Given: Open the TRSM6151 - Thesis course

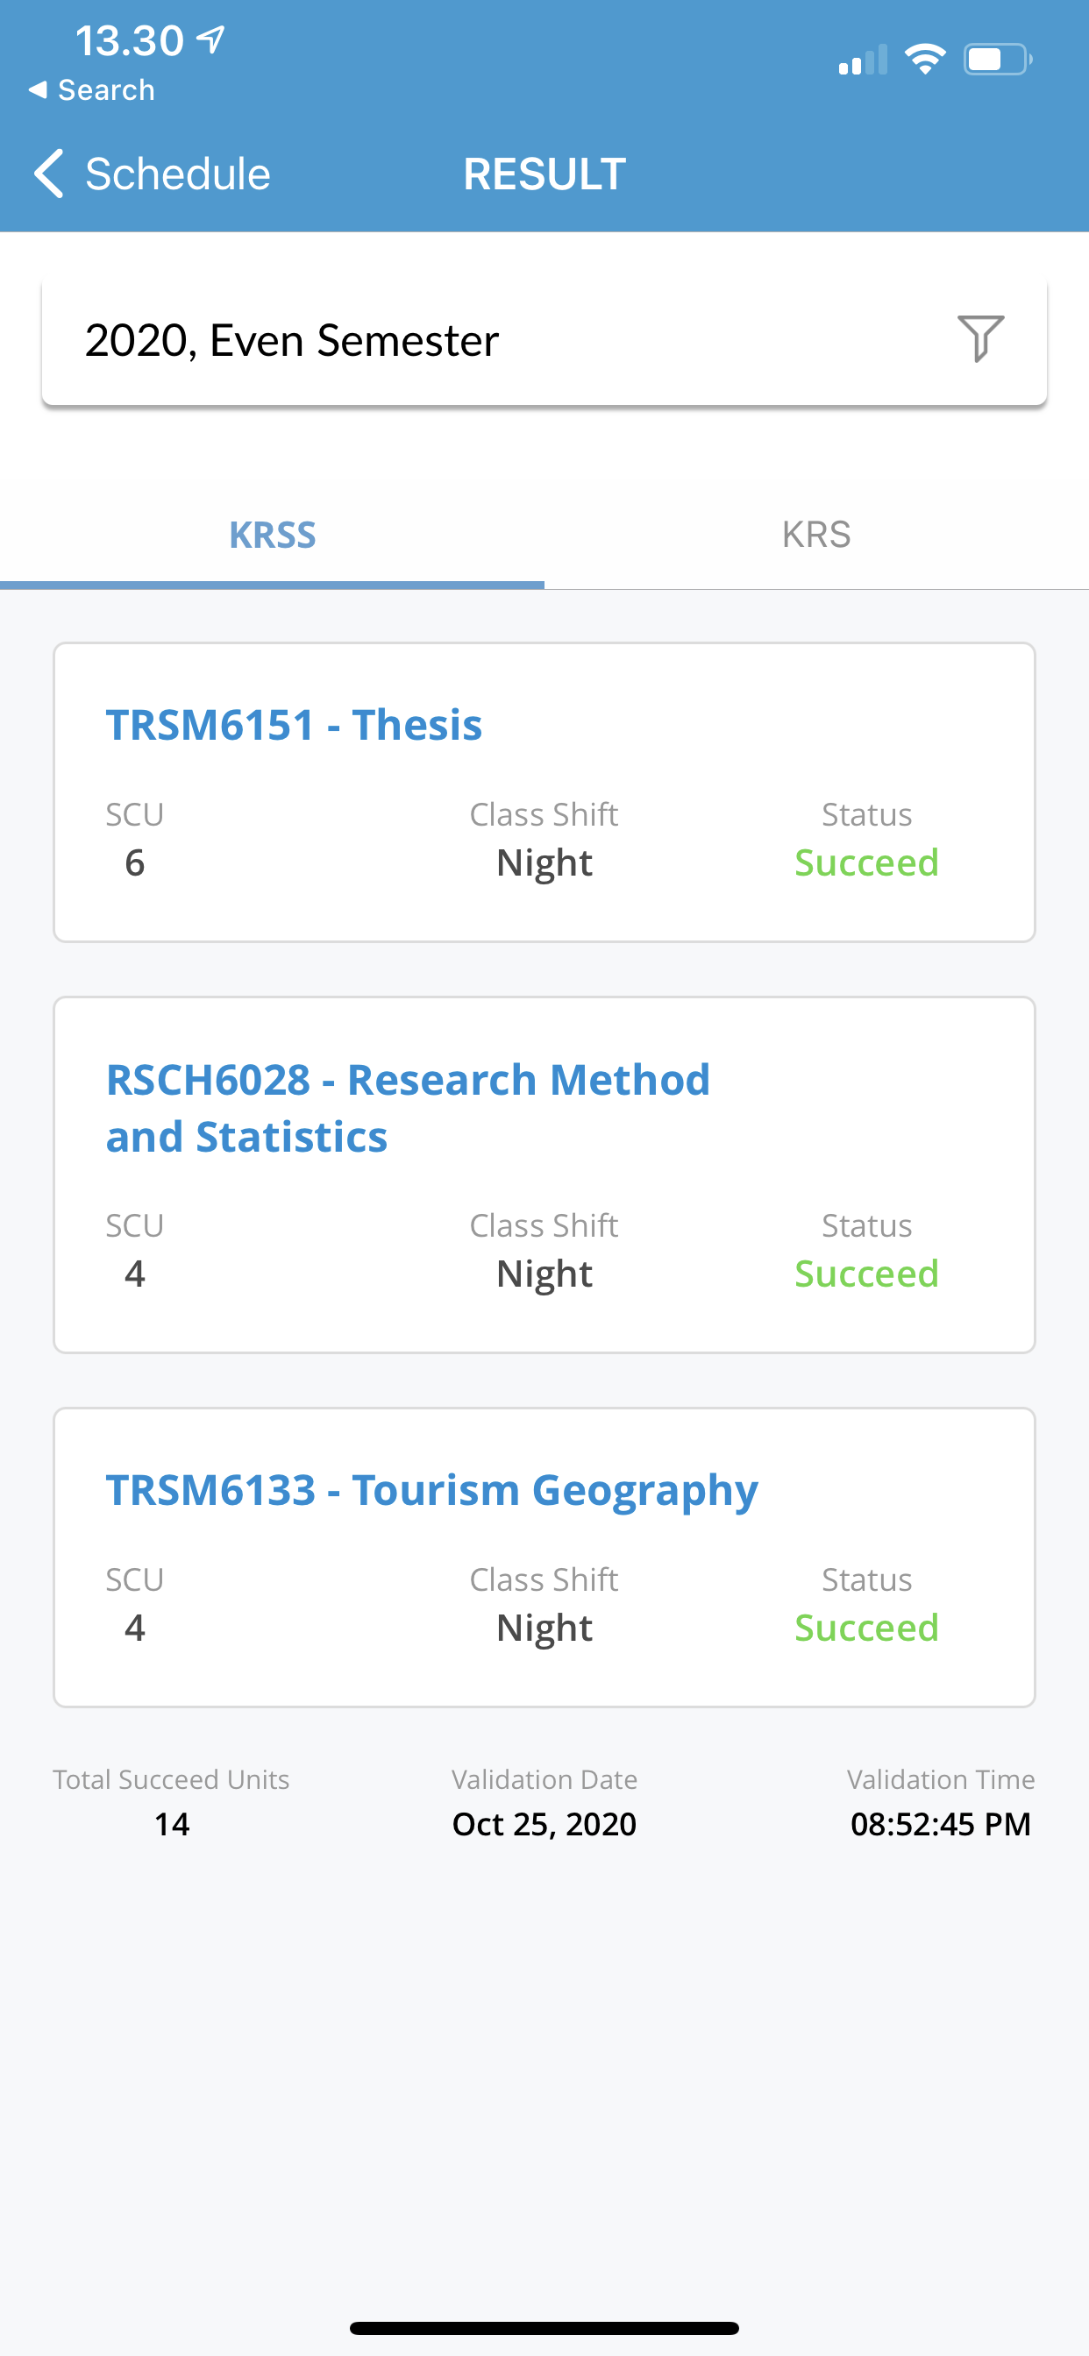Looking at the screenshot, I should coord(294,724).
